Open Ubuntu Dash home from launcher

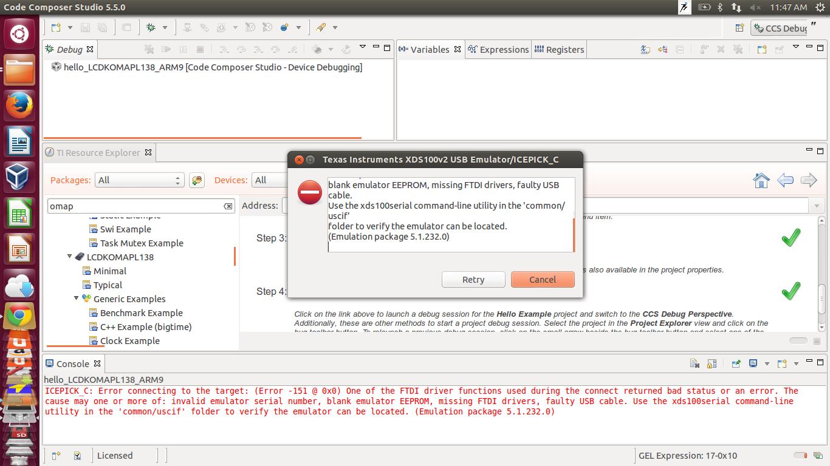coord(19,34)
